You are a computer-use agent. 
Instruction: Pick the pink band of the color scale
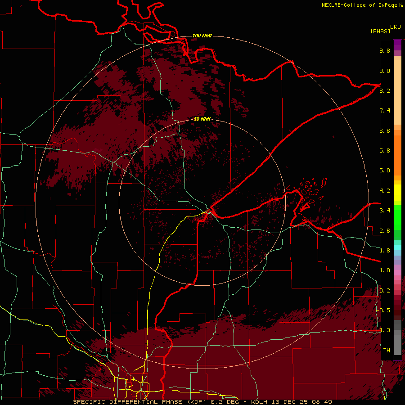[x=397, y=273]
